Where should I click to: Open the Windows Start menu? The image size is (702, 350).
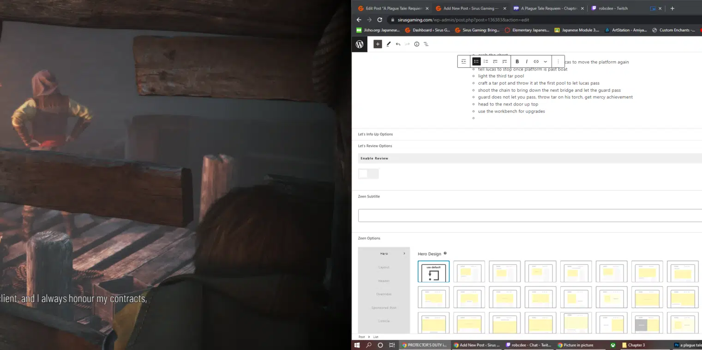tap(357, 345)
